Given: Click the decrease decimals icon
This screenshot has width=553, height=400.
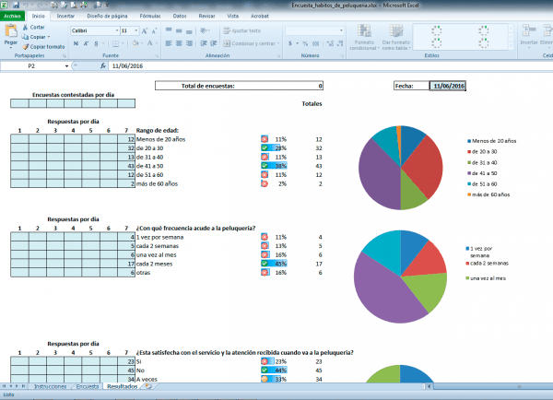Looking at the screenshot, I should pyautogui.click(x=340, y=43).
